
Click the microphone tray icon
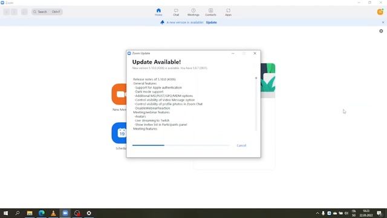pos(323,213)
